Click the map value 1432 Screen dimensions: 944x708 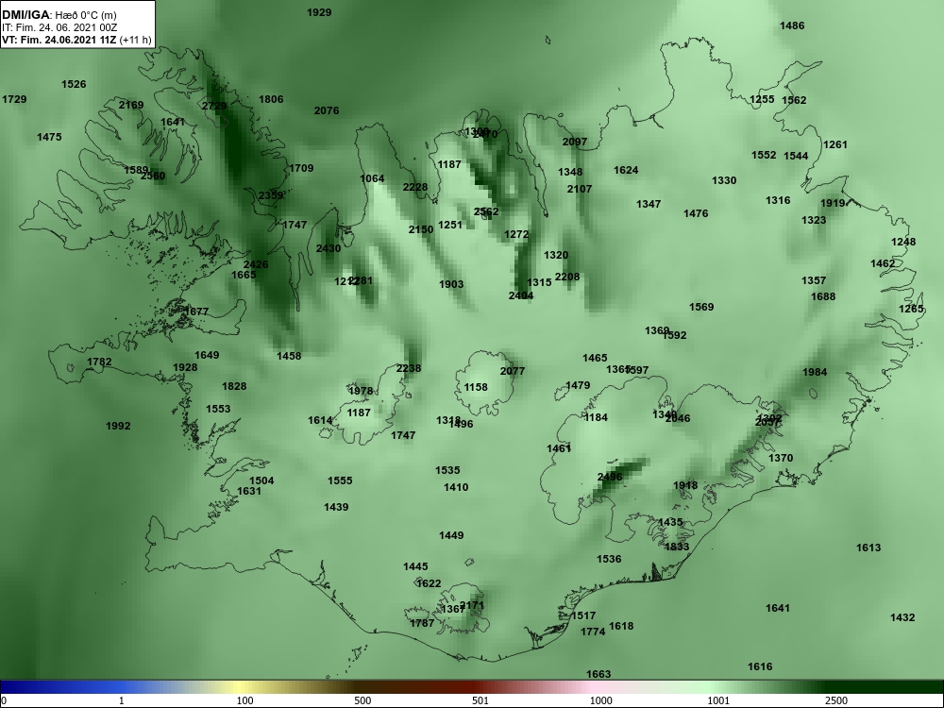pyautogui.click(x=902, y=617)
